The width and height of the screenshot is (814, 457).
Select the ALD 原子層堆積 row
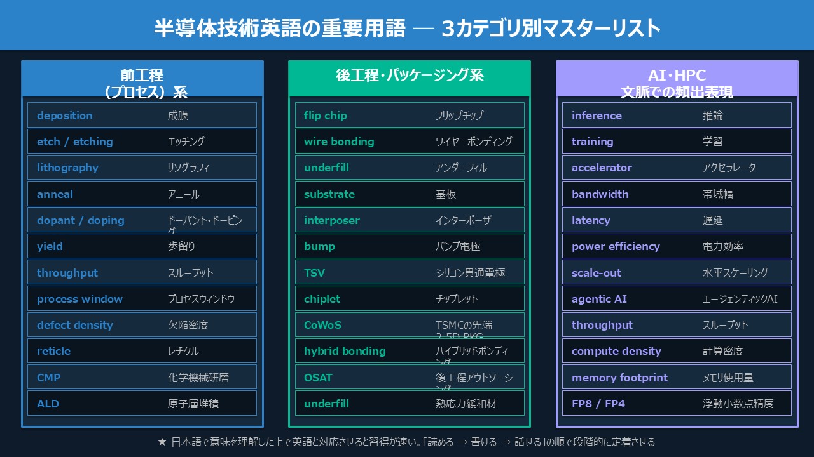[142, 404]
